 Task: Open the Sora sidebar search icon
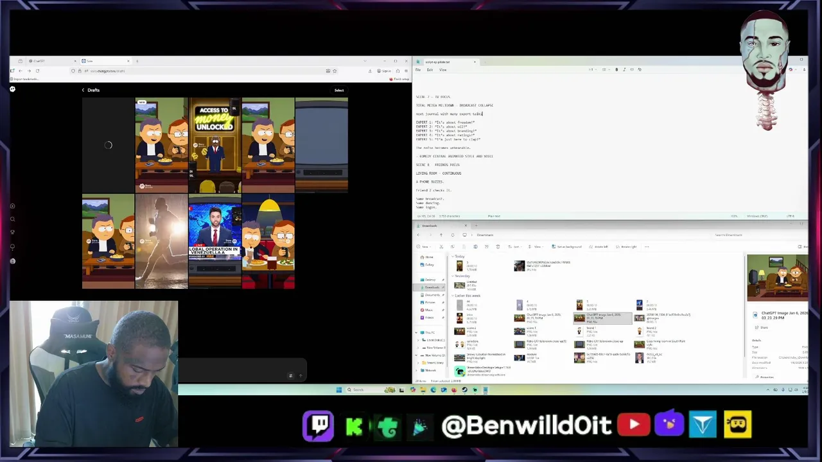point(12,219)
